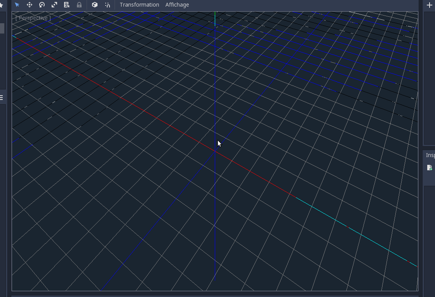Click the hamburger lines icon at left edge
The width and height of the screenshot is (435, 297).
(x=2, y=98)
